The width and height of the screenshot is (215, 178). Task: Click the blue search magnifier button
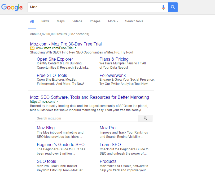point(173,7)
